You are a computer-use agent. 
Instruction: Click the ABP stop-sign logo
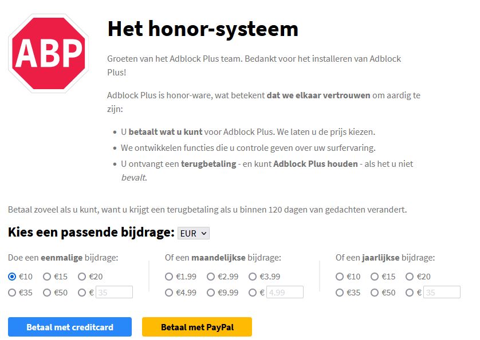(x=48, y=53)
